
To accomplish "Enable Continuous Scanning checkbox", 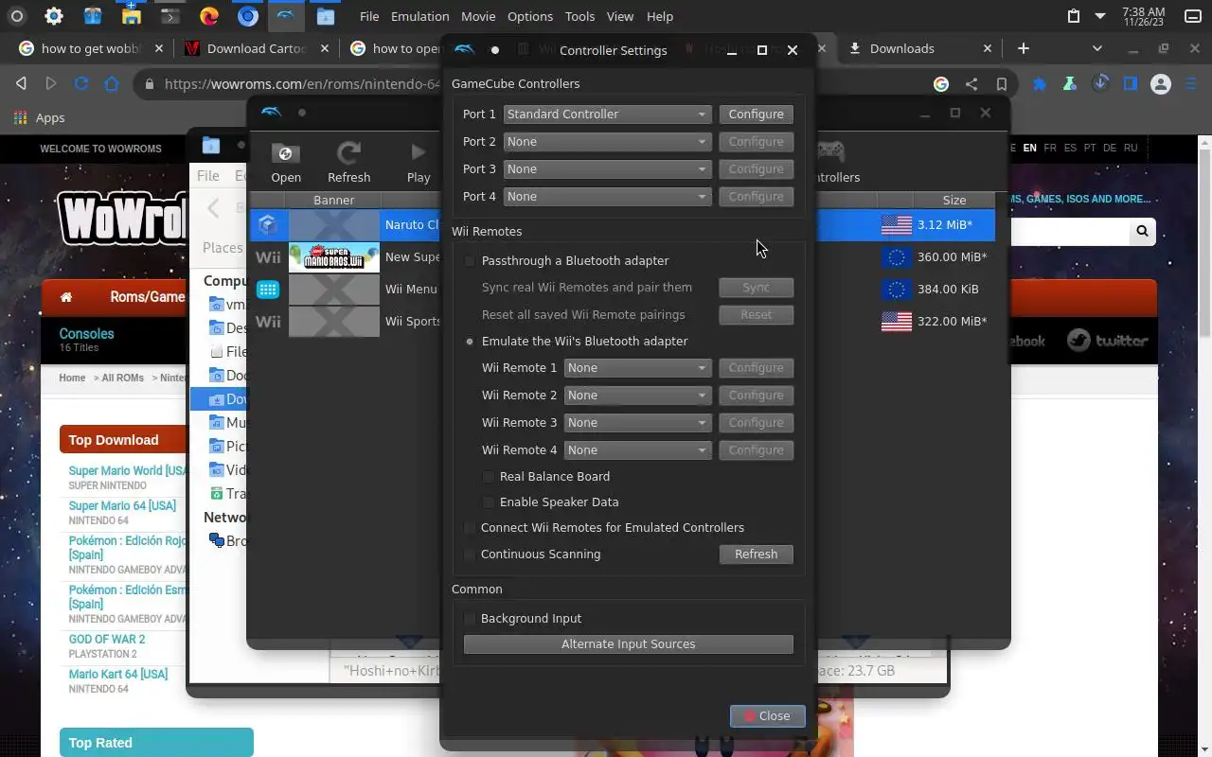I will (x=470, y=554).
